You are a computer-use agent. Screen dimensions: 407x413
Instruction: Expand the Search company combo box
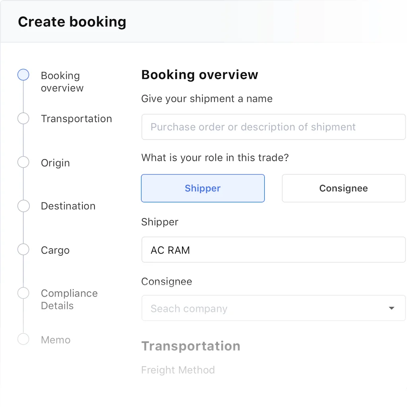(x=273, y=308)
